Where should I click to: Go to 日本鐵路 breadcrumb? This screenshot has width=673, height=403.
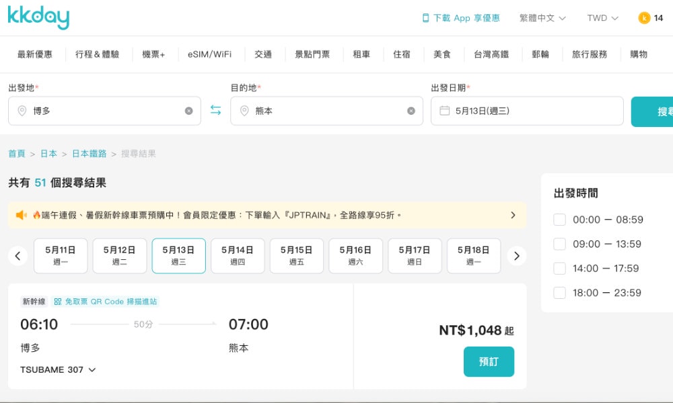90,154
